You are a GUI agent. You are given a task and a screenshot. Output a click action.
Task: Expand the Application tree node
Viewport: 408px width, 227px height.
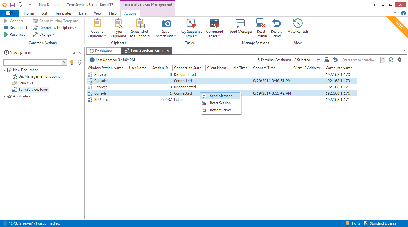[4, 96]
